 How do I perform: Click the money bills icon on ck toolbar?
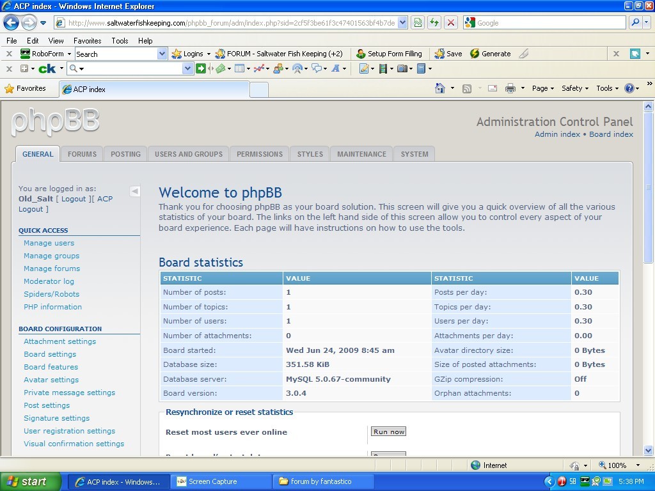[221, 68]
